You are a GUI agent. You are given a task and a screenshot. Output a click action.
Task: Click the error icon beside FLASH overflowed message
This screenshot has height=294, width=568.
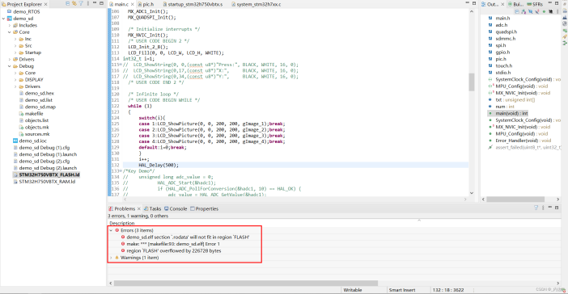coord(123,250)
